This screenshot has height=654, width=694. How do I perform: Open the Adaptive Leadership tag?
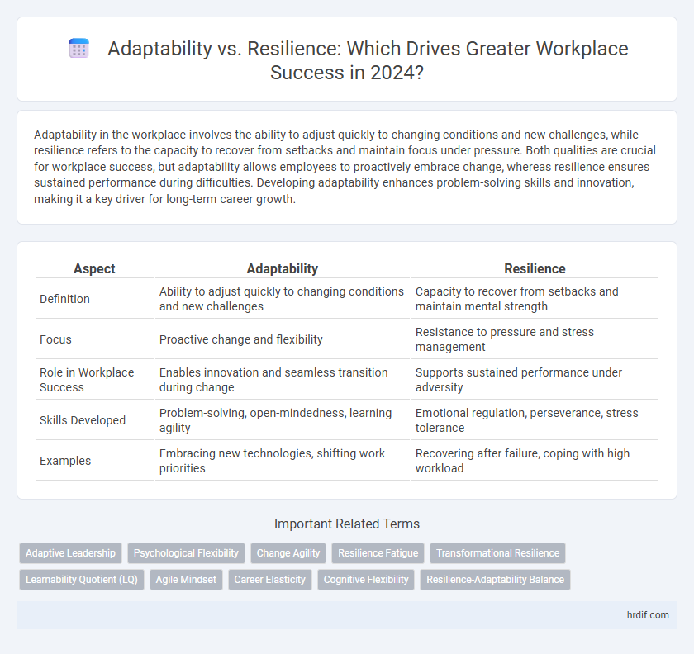(x=70, y=553)
